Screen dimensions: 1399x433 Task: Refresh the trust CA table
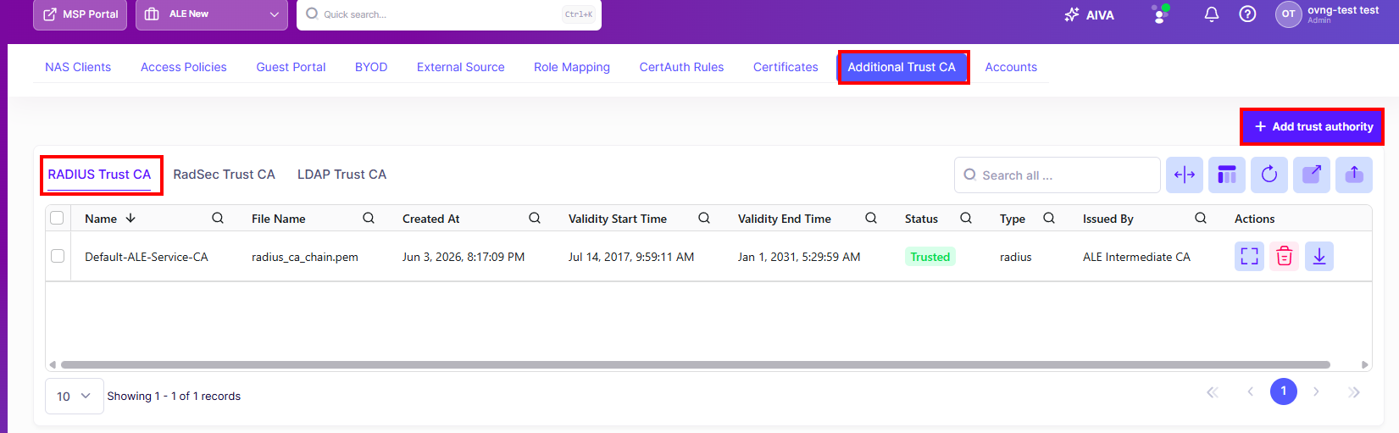(x=1269, y=175)
